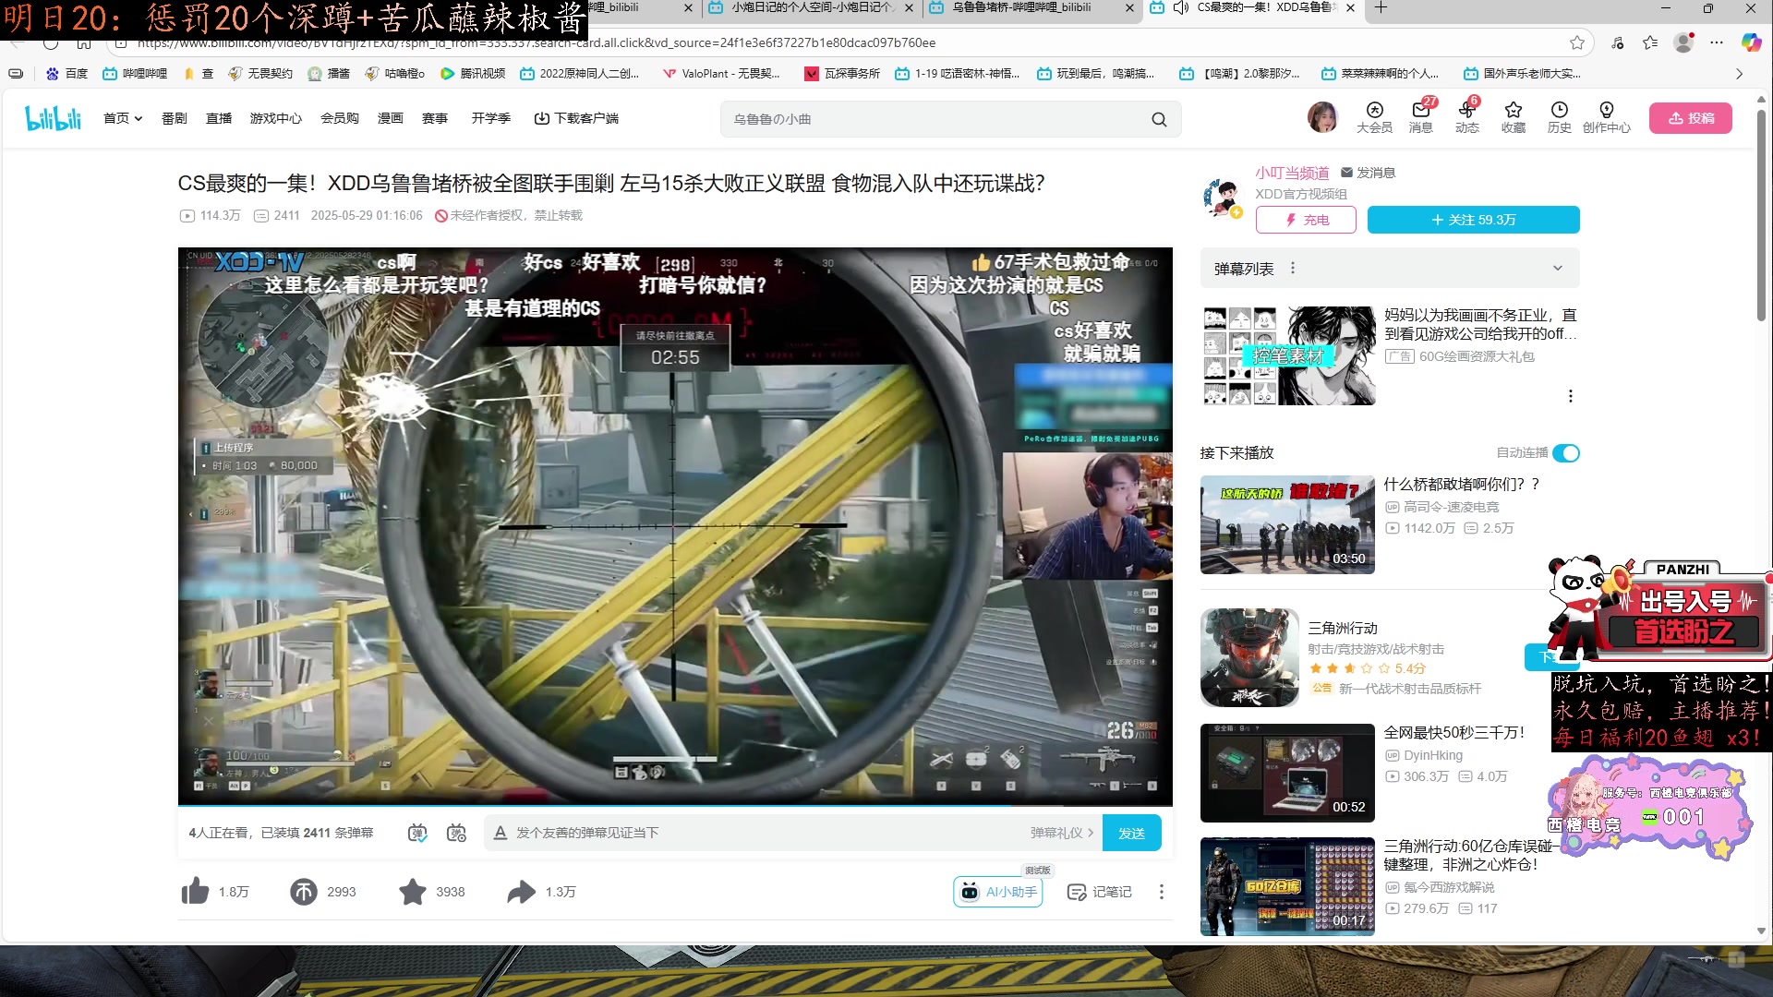Image resolution: width=1773 pixels, height=997 pixels.
Task: Open more options beside 记笔记
Action: 1161,891
